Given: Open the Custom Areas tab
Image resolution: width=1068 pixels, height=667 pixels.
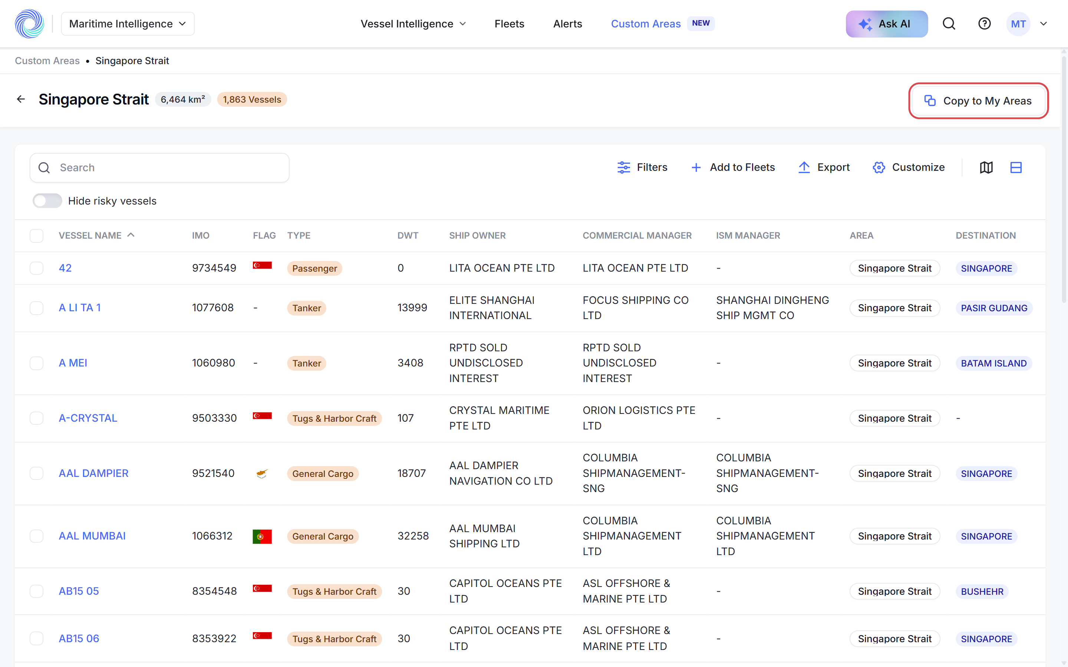Looking at the screenshot, I should [646, 24].
